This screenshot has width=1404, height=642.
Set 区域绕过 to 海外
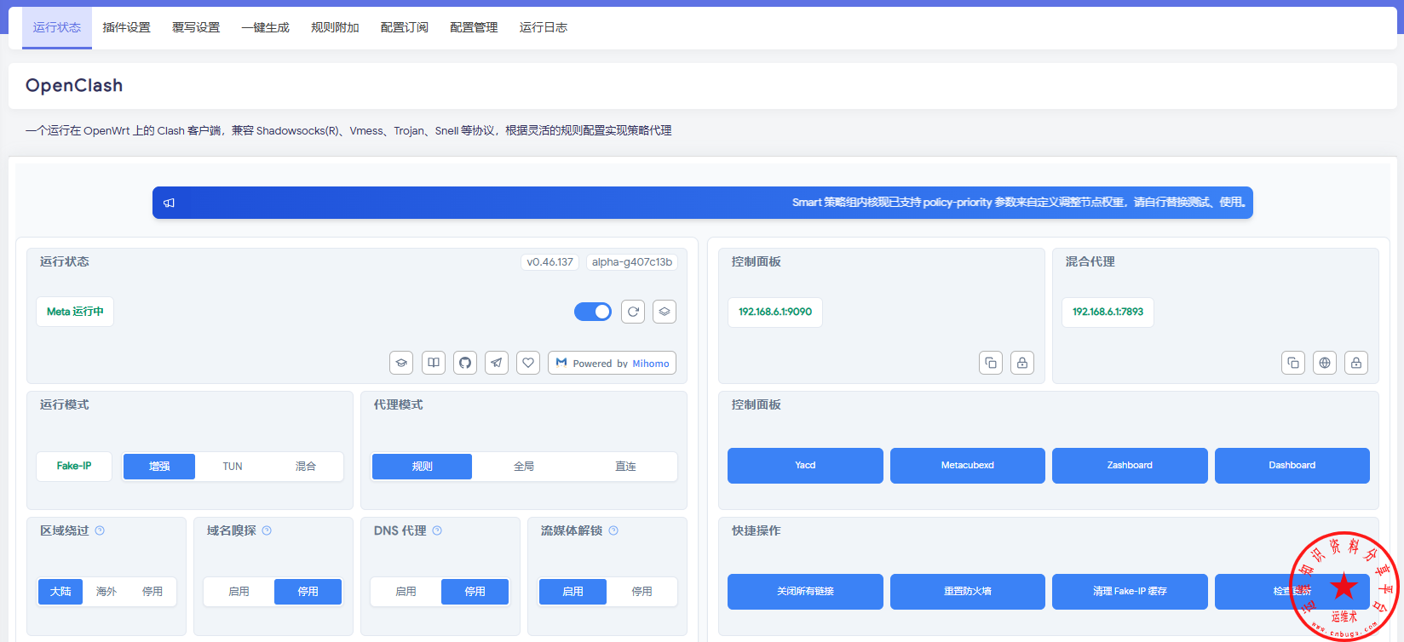[106, 592]
